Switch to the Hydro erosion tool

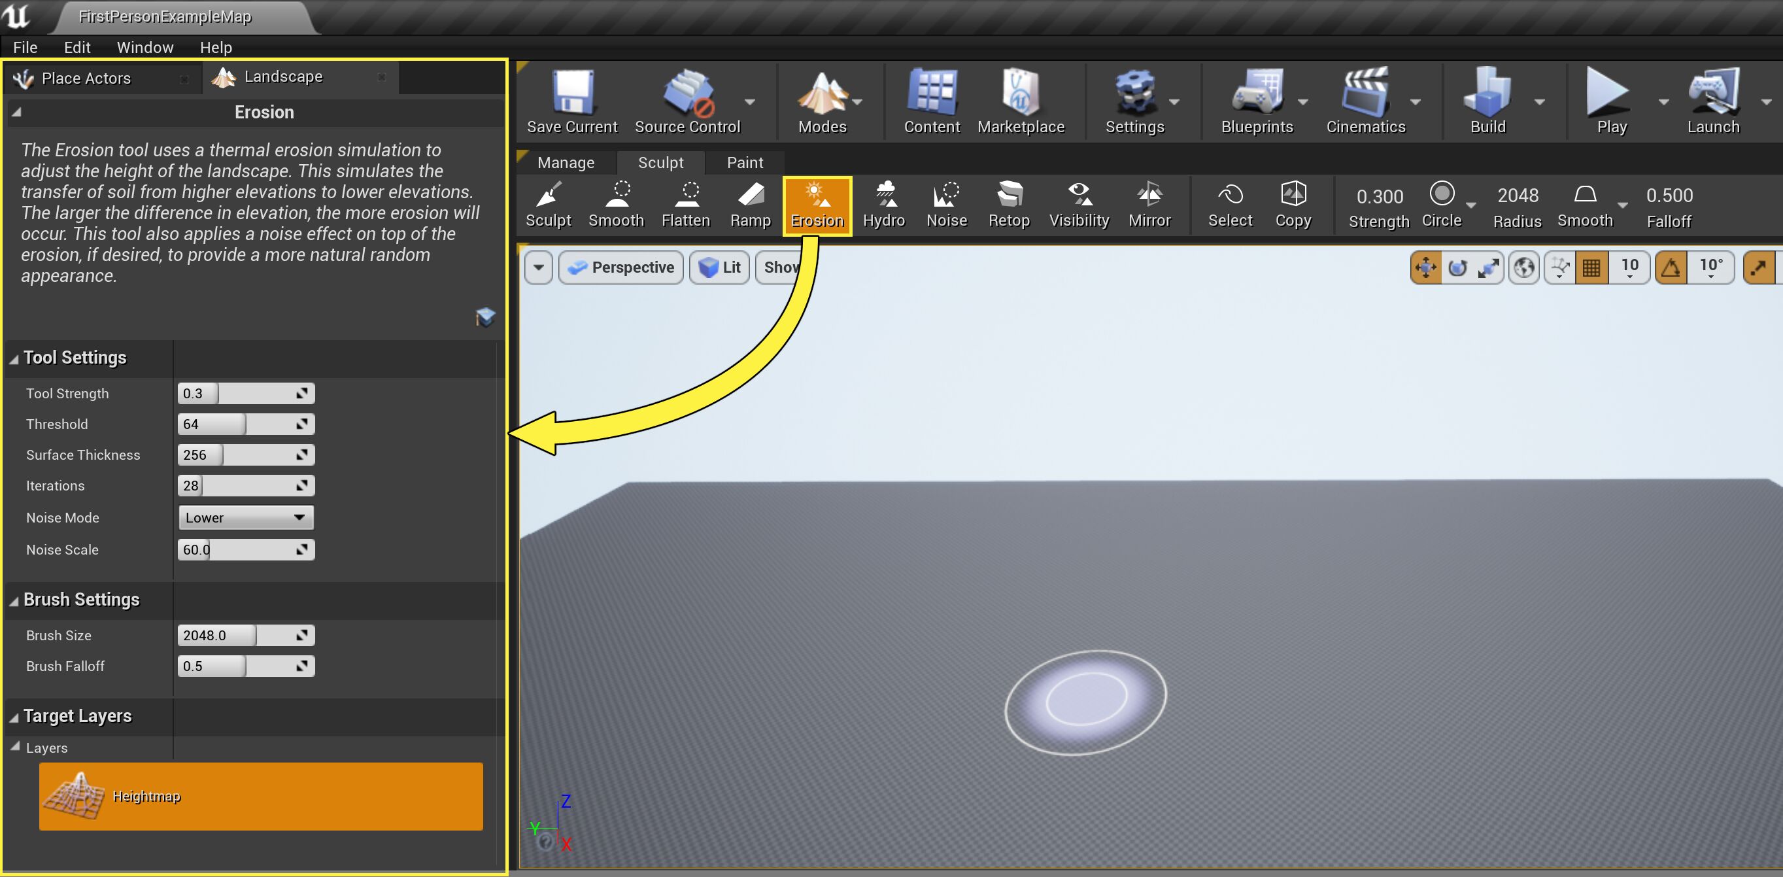coord(883,204)
